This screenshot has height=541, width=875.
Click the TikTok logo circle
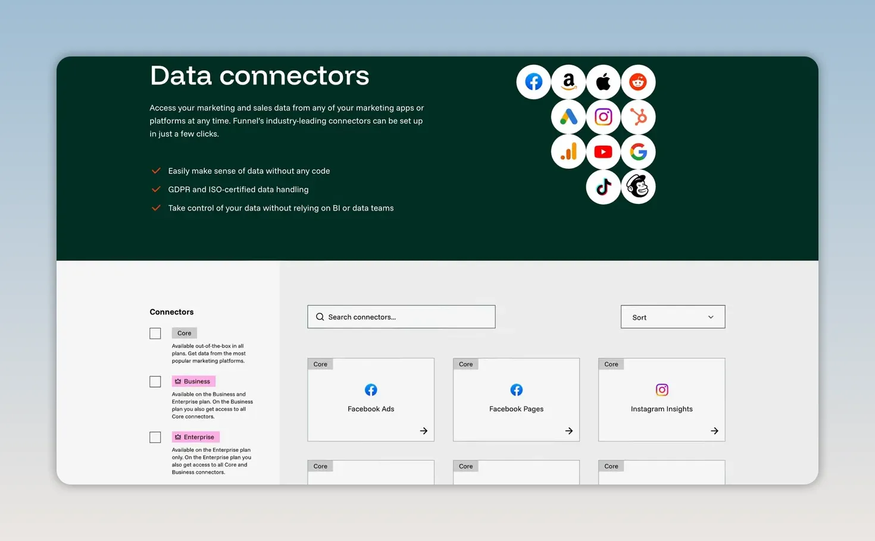603,187
